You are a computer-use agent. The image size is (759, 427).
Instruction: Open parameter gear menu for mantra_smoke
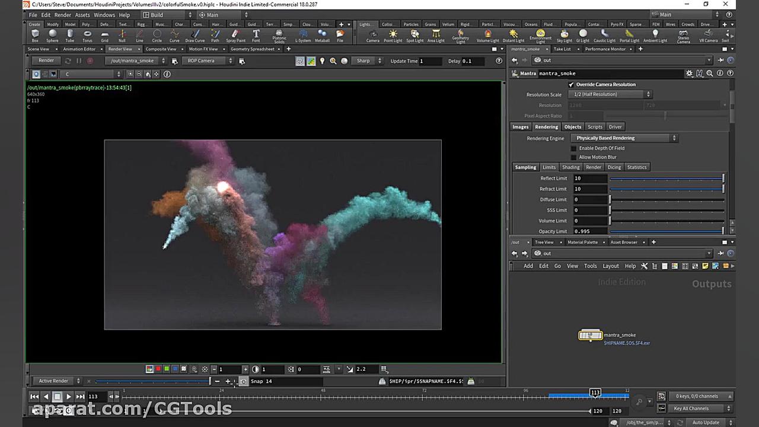pos(689,74)
